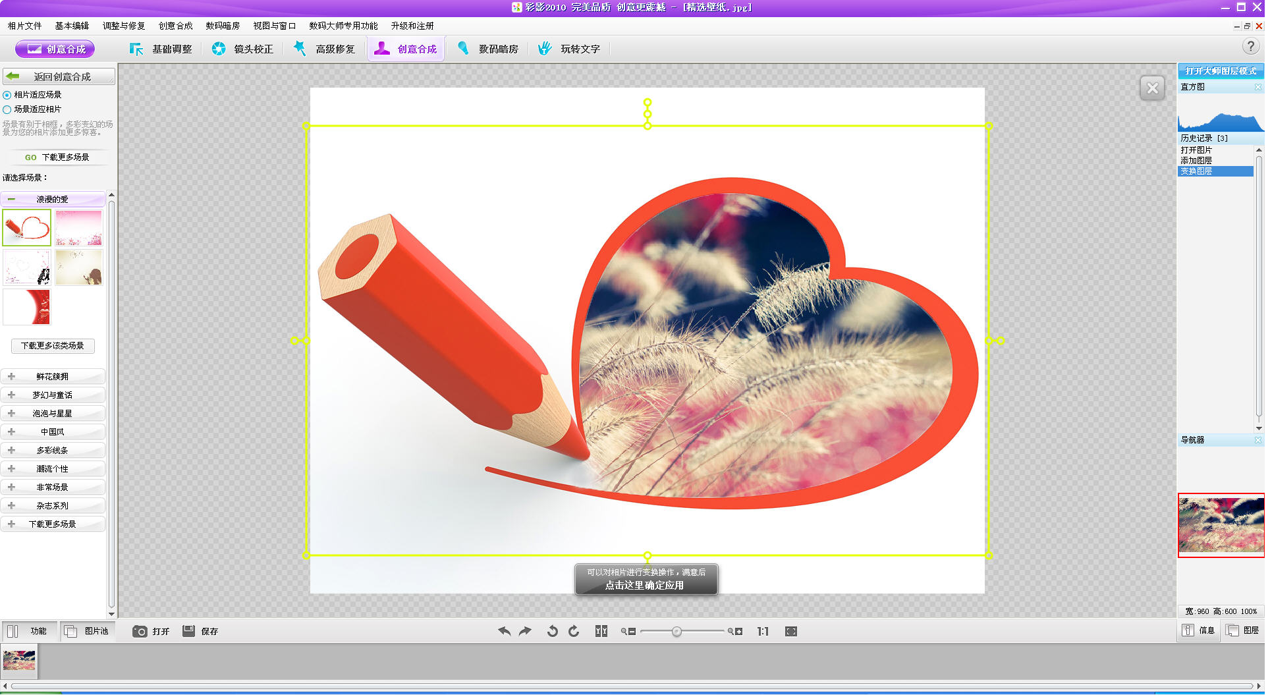This screenshot has width=1270, height=697.
Task: Collapse the 浪漫的爱 scene category
Action: click(53, 200)
